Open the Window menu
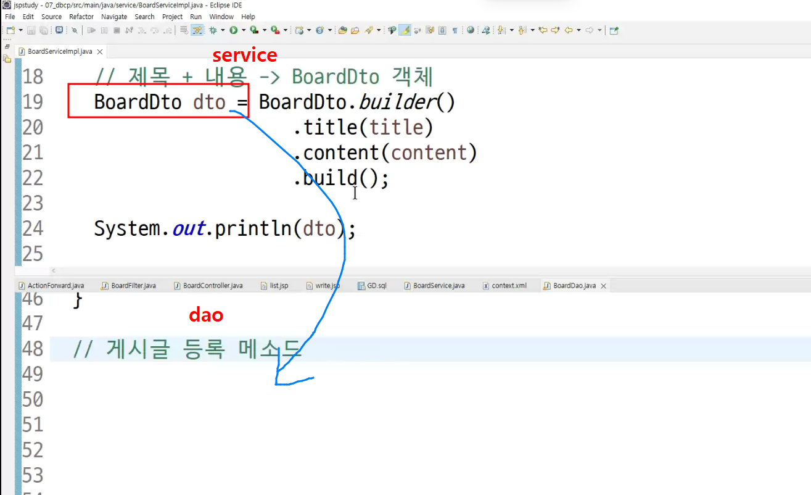 221,17
